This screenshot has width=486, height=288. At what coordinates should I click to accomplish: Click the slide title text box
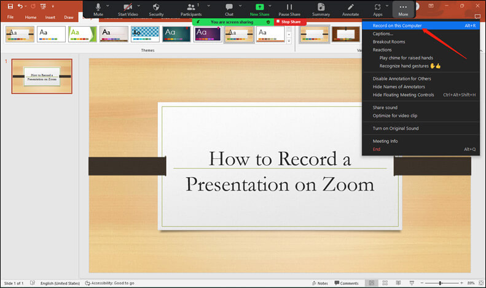[280, 172]
